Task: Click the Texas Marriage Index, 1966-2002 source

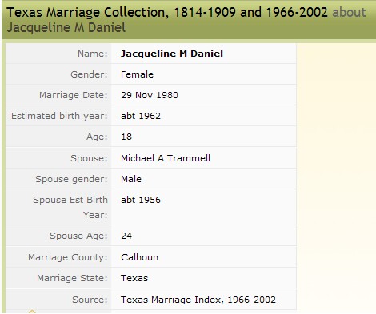Action: pyautogui.click(x=198, y=300)
